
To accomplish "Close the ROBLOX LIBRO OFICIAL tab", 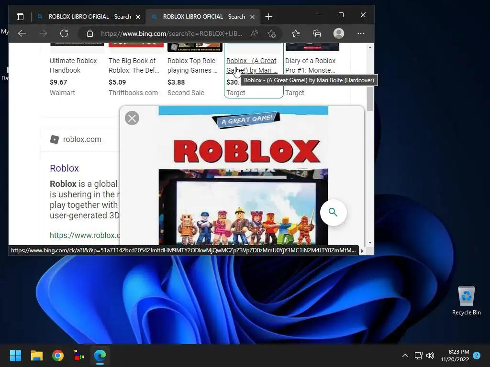I will coord(252,17).
